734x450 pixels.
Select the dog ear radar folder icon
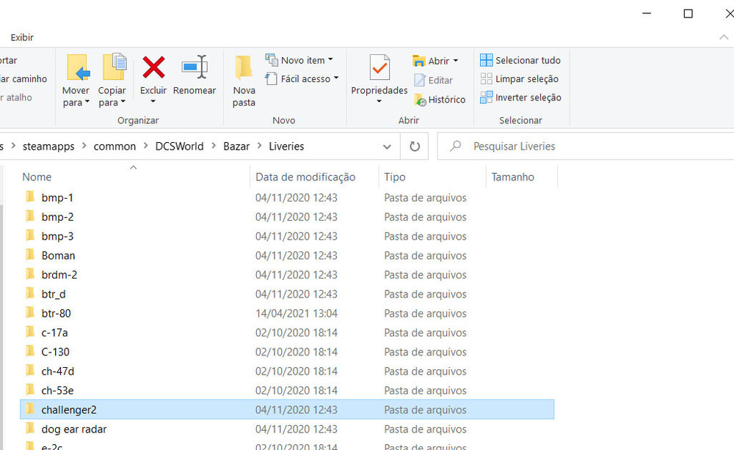(x=30, y=428)
